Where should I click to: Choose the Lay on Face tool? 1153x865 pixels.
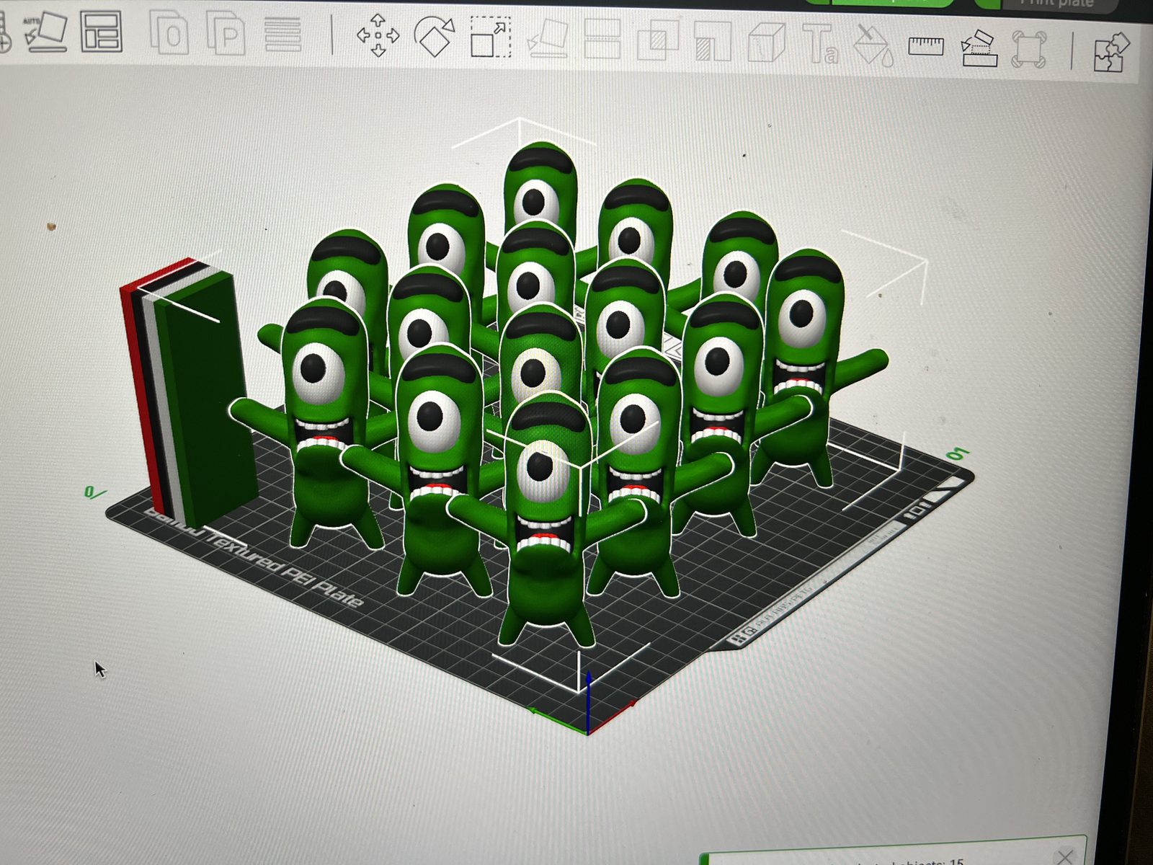[547, 39]
